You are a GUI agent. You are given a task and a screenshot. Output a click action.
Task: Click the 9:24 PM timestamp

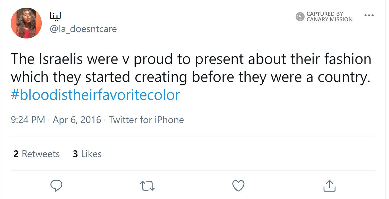28,120
